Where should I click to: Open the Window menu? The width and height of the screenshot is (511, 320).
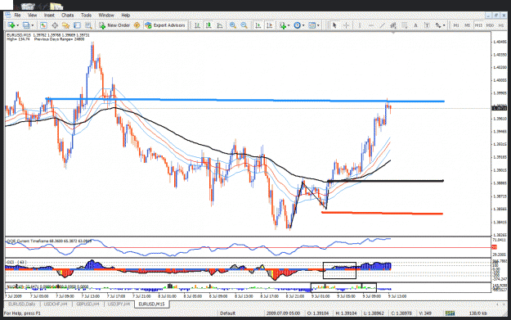(106, 15)
